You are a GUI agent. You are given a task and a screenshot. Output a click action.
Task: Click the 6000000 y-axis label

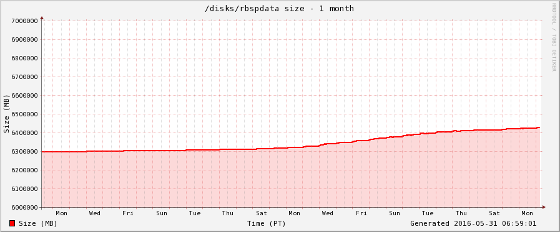tap(25, 208)
